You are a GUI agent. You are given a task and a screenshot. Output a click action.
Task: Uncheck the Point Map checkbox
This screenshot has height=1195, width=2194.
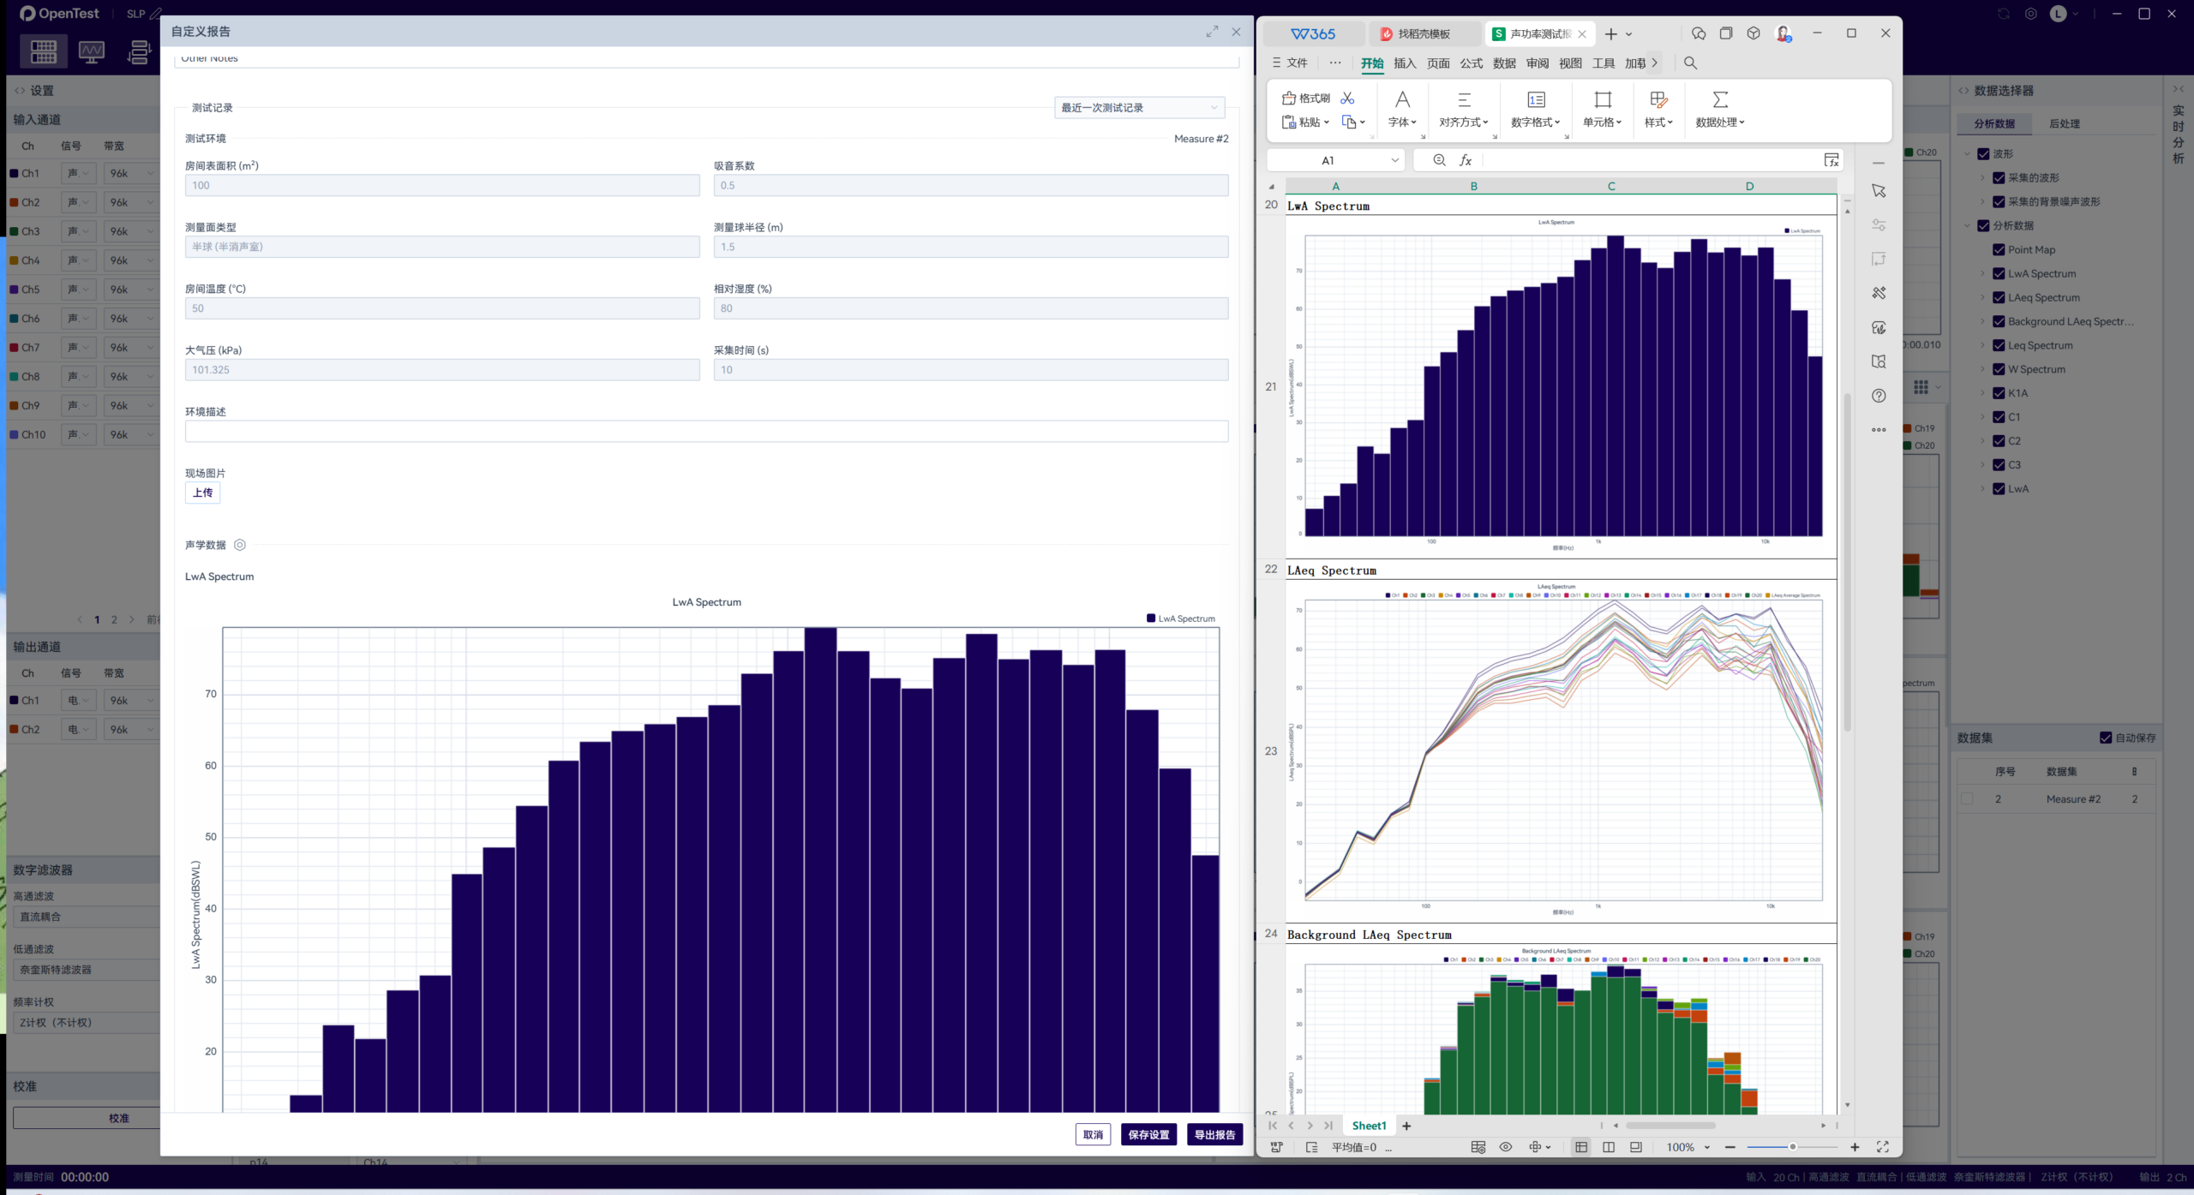click(x=1999, y=250)
